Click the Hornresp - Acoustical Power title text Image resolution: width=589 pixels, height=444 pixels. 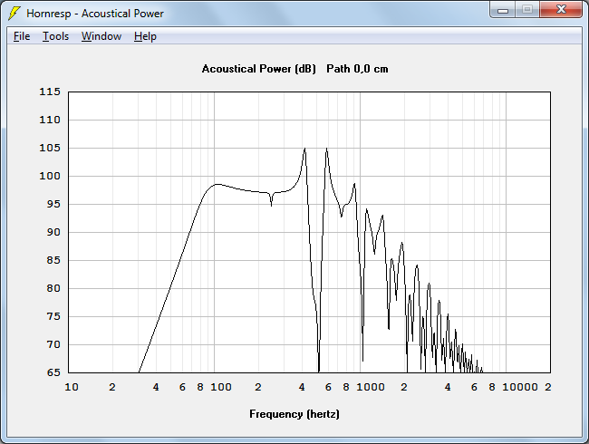tap(95, 14)
